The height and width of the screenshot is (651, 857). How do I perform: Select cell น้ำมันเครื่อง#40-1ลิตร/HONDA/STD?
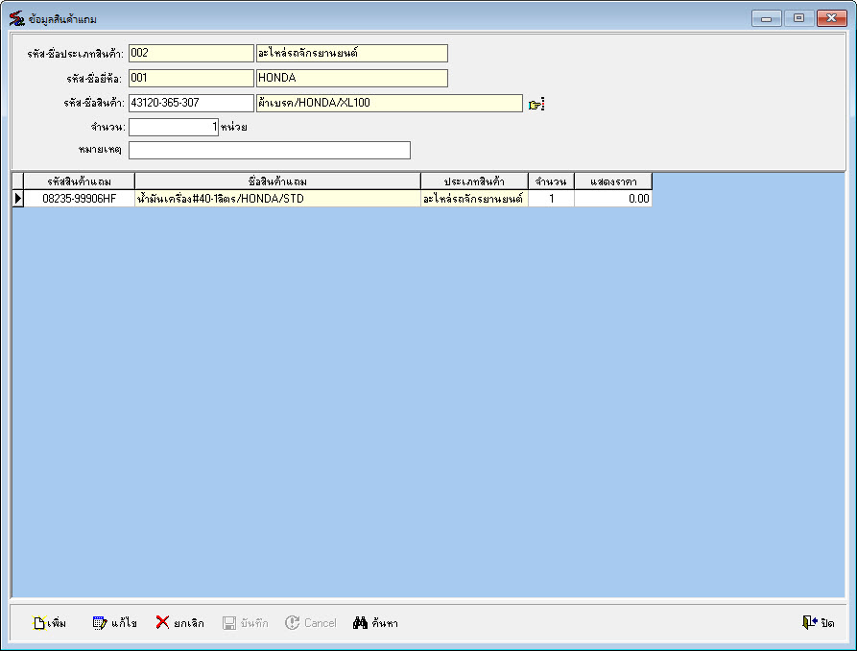pos(277,199)
